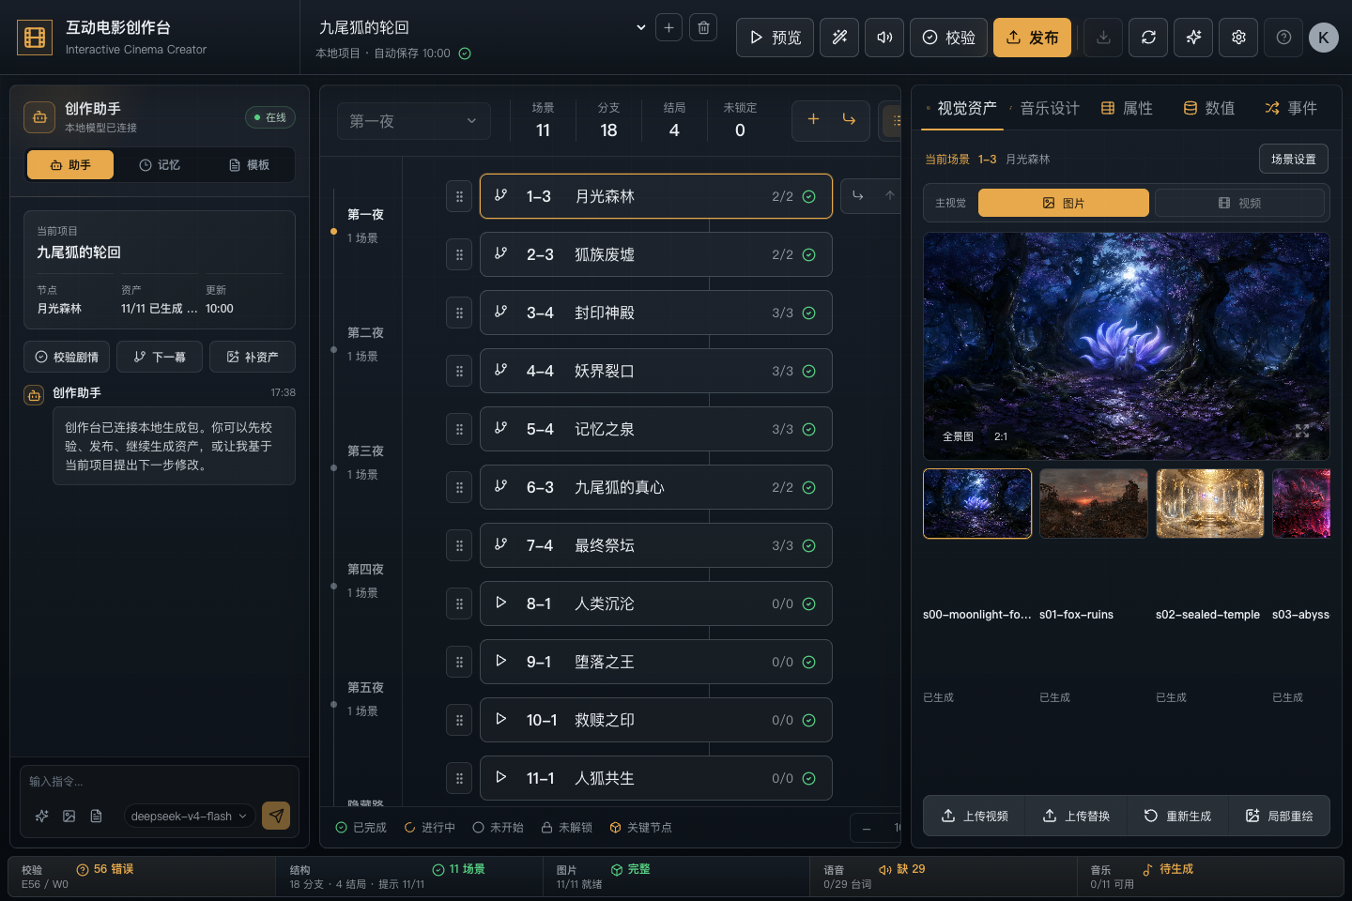Click the refresh sync icon
Screen dimensions: 1352x901
click(x=1148, y=38)
